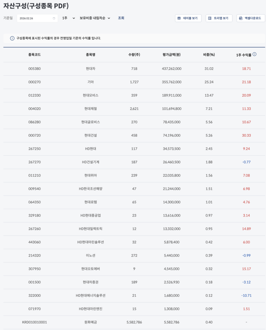The height and width of the screenshot is (330, 266).
Task: Click the 평가금액(원) column header
Action: pos(171,55)
